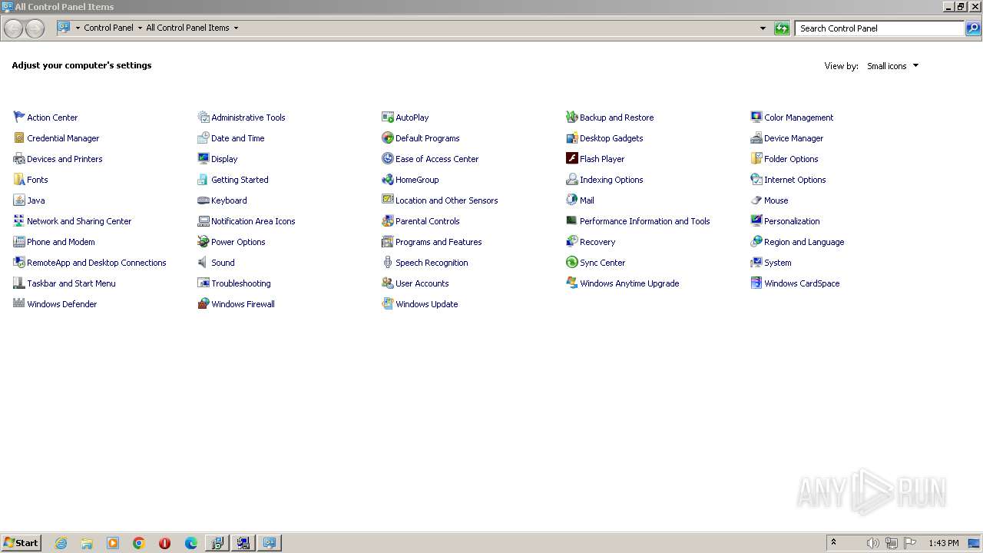Screen dimensions: 983x553
Task: Launch Google Chrome from the taskbar
Action: [139, 543]
